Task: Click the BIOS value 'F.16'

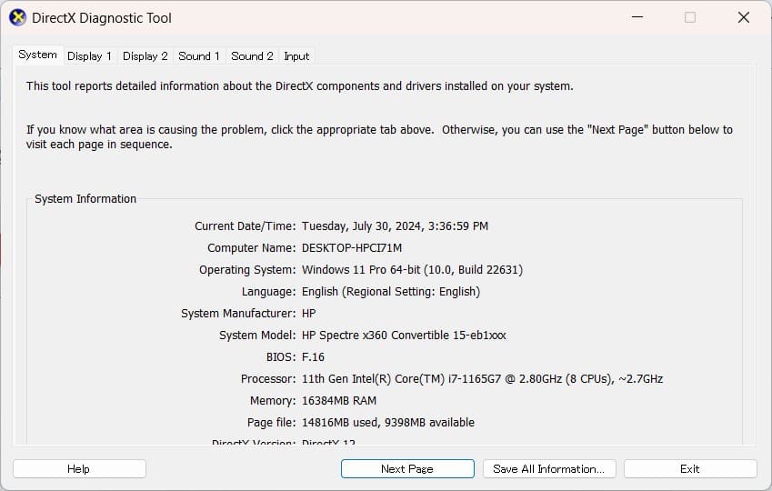Action: pyautogui.click(x=313, y=357)
